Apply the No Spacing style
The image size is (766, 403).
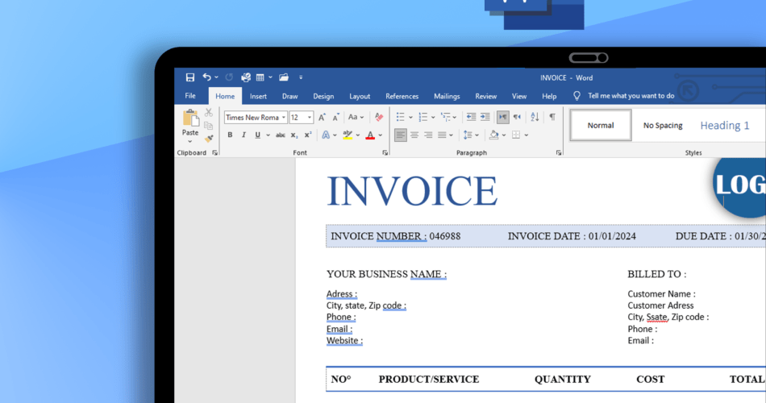tap(663, 126)
